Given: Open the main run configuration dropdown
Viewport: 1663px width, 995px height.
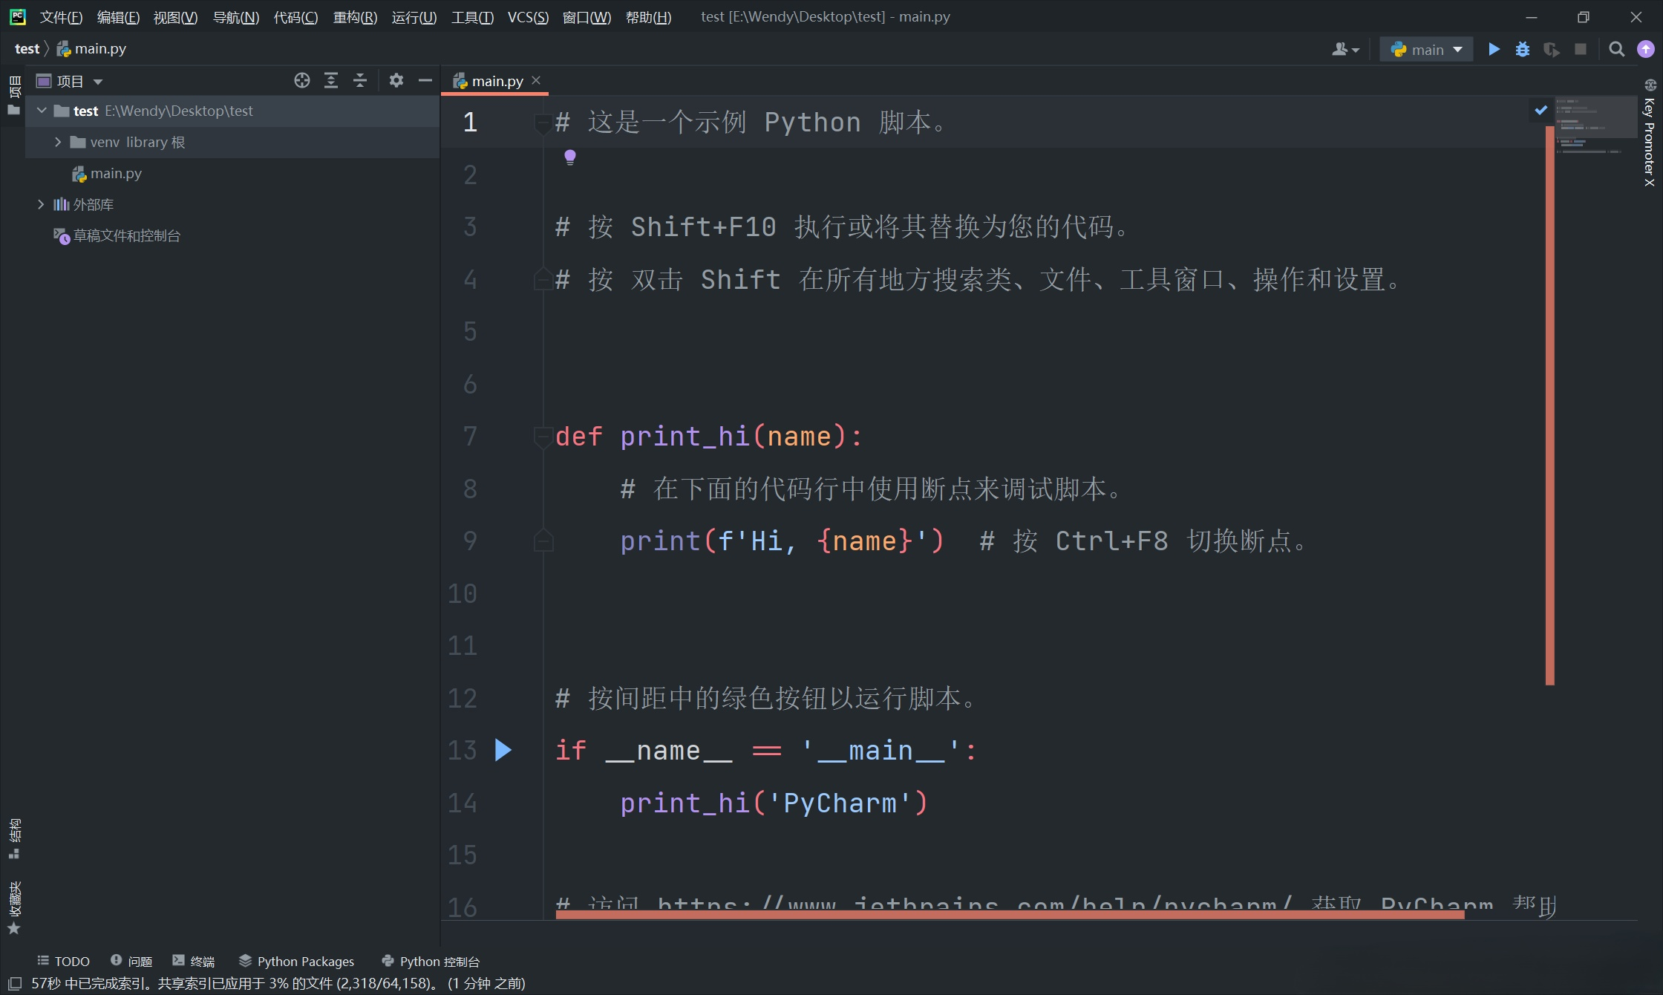Looking at the screenshot, I should (x=1426, y=49).
